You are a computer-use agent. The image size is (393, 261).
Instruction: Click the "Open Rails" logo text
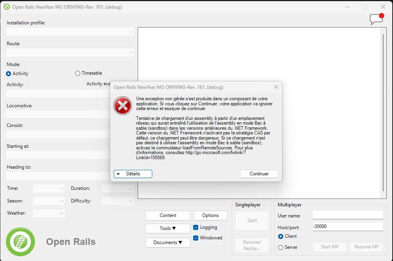[71, 242]
